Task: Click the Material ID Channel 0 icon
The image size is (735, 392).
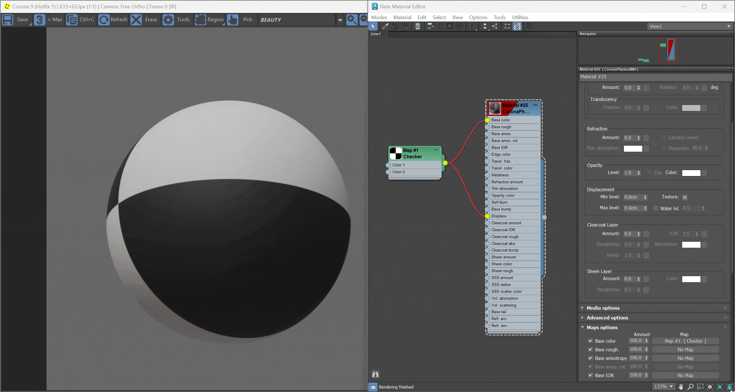Action: [x=472, y=26]
